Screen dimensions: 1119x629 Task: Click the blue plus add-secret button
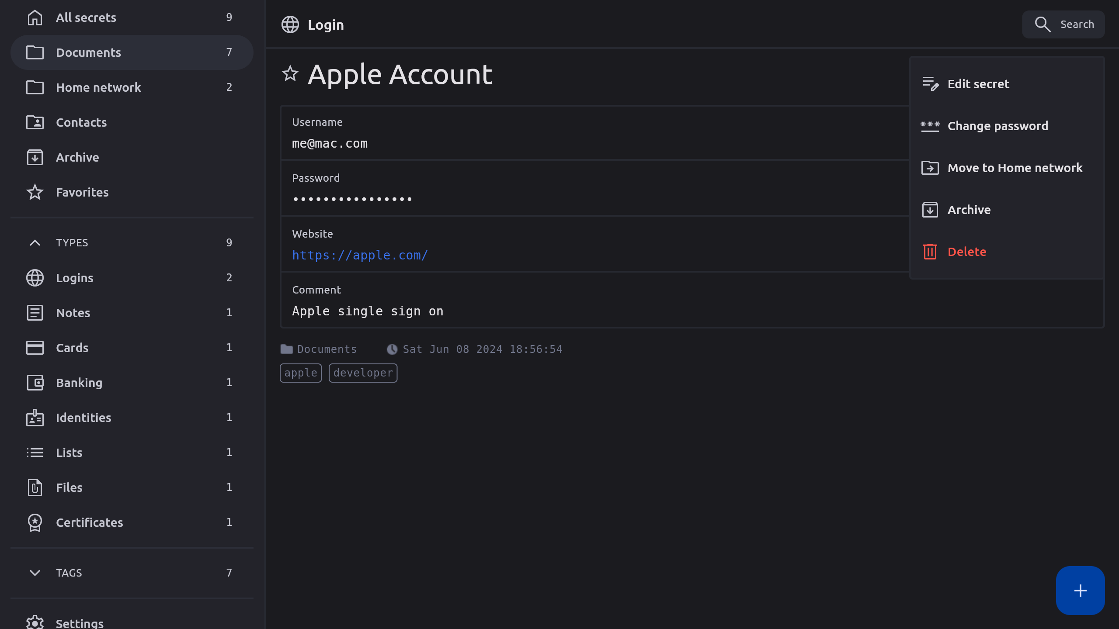1080,591
